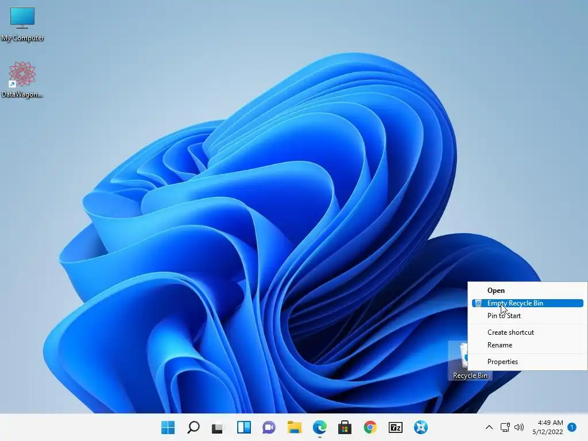The width and height of the screenshot is (588, 441).
Task: Open network status tray icon
Action: (505, 427)
